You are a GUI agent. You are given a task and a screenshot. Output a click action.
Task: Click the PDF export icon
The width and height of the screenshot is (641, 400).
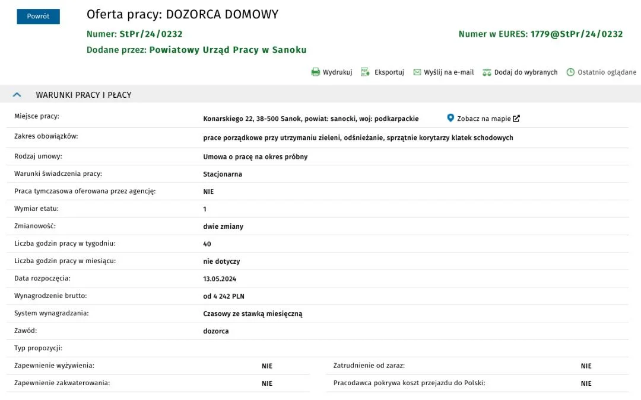(x=365, y=72)
